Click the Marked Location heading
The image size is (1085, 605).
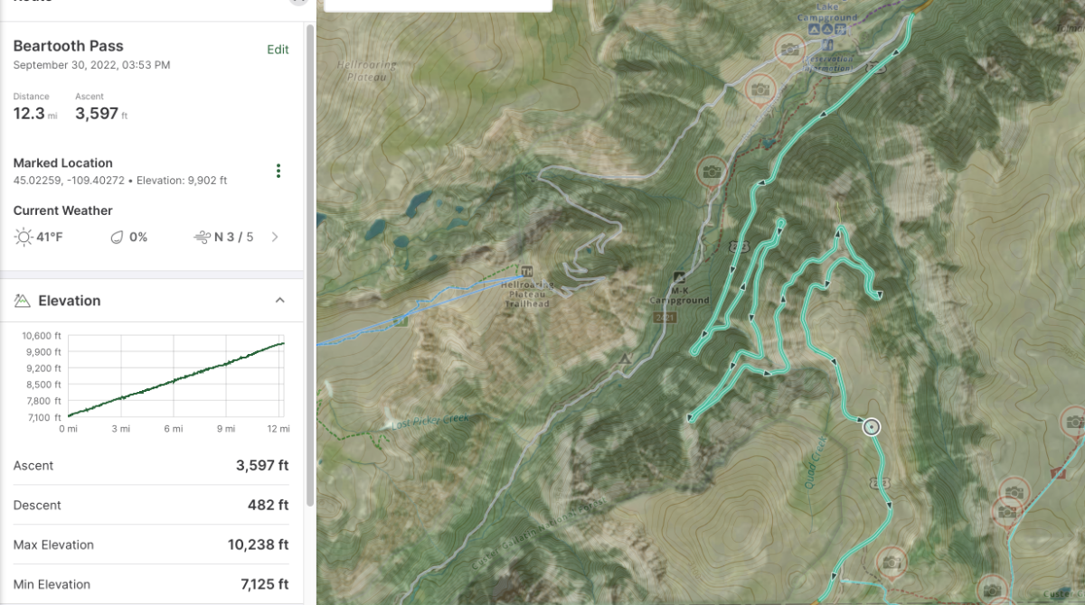tap(62, 163)
